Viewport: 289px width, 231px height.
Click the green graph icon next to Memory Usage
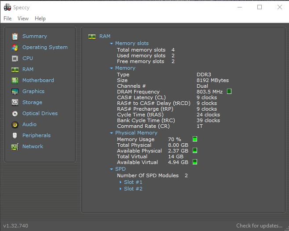point(195,139)
